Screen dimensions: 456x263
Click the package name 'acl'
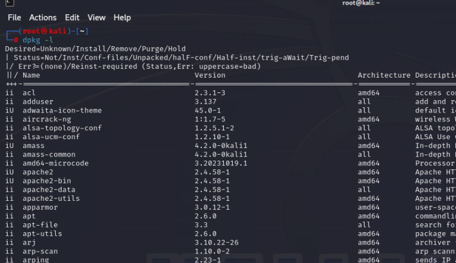click(29, 93)
